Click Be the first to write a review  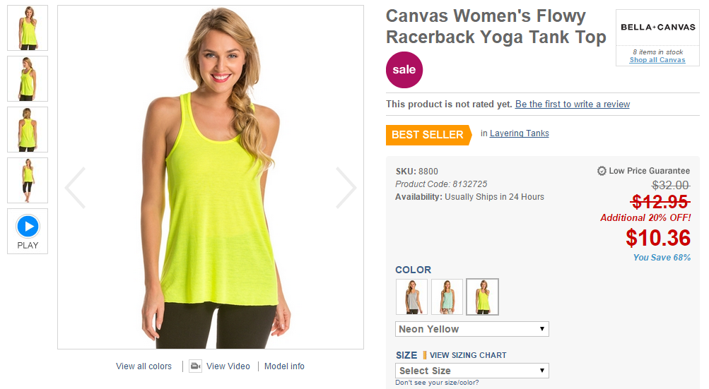[573, 104]
